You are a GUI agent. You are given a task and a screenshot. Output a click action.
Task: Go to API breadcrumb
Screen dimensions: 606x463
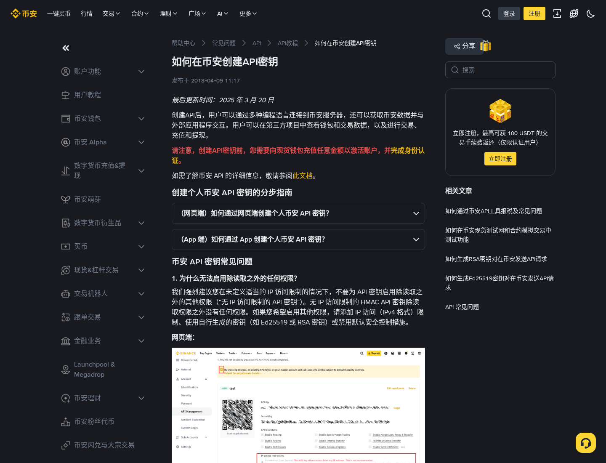pos(257,43)
